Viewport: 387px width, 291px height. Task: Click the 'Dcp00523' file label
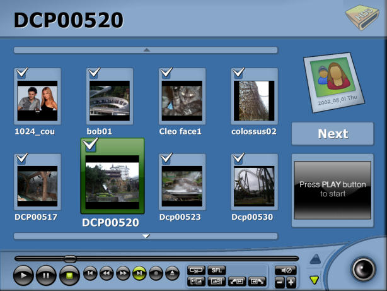180,217
